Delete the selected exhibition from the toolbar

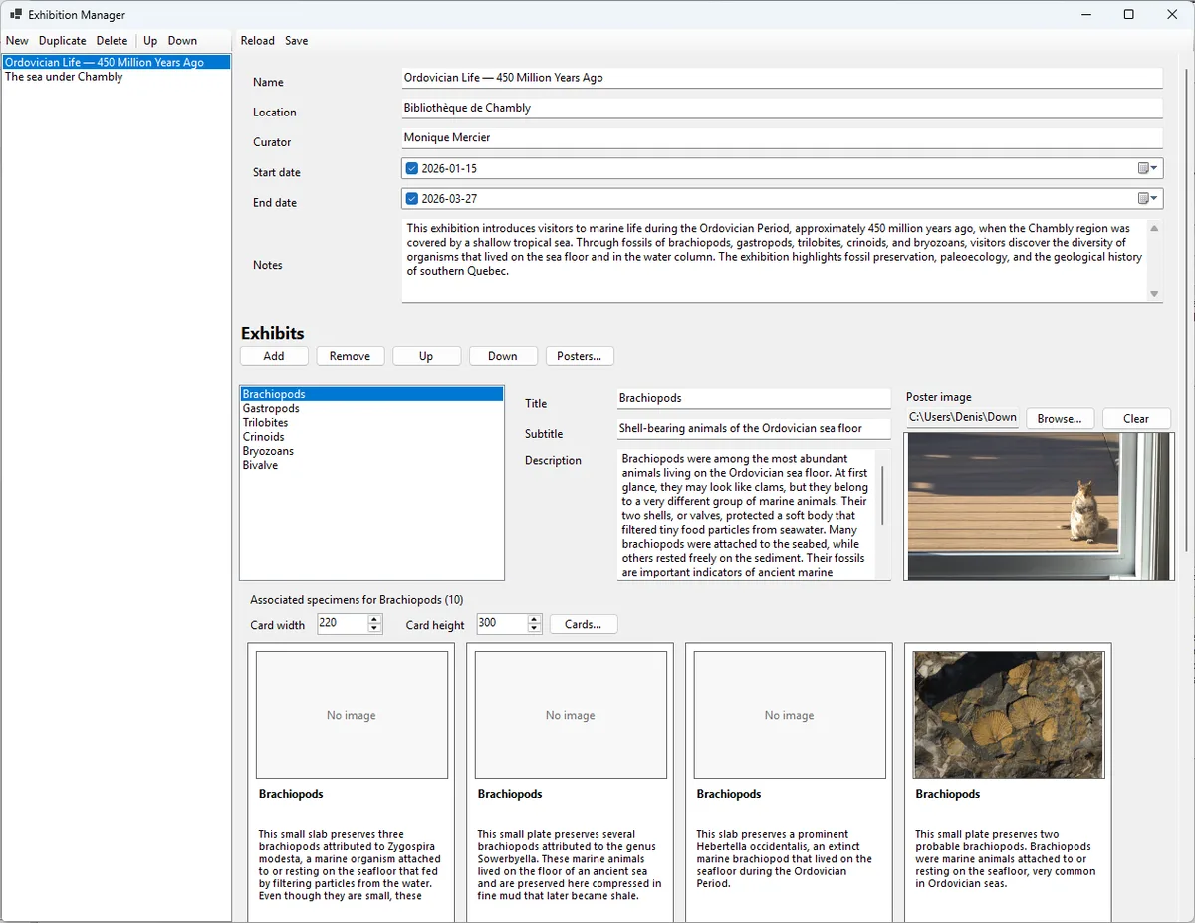pos(112,41)
